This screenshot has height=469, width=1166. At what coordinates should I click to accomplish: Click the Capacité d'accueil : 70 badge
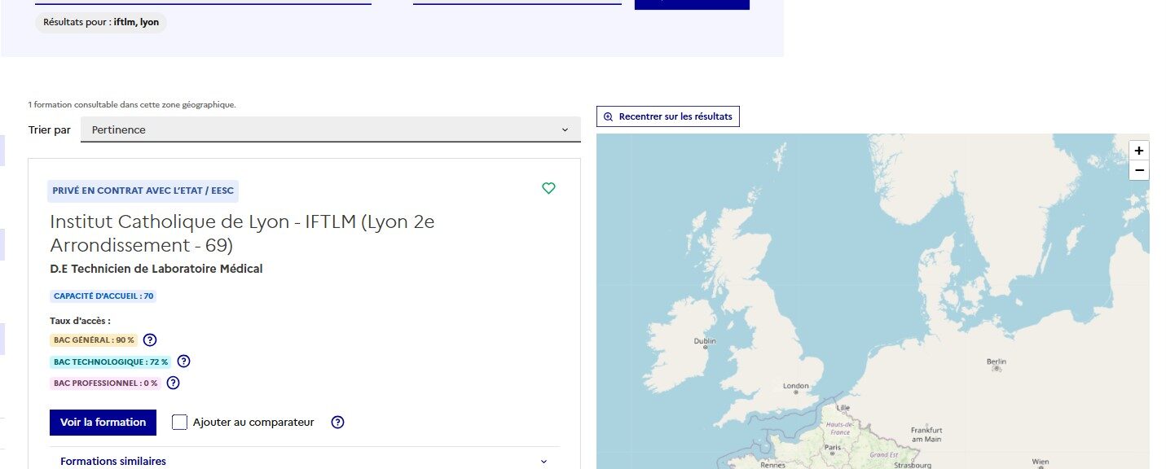point(103,296)
